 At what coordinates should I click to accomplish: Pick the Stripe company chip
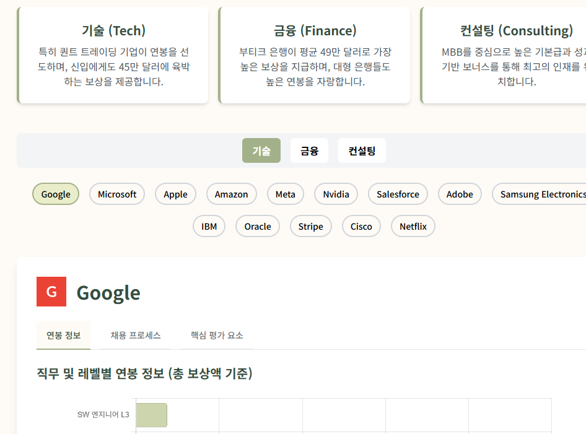[x=310, y=226]
